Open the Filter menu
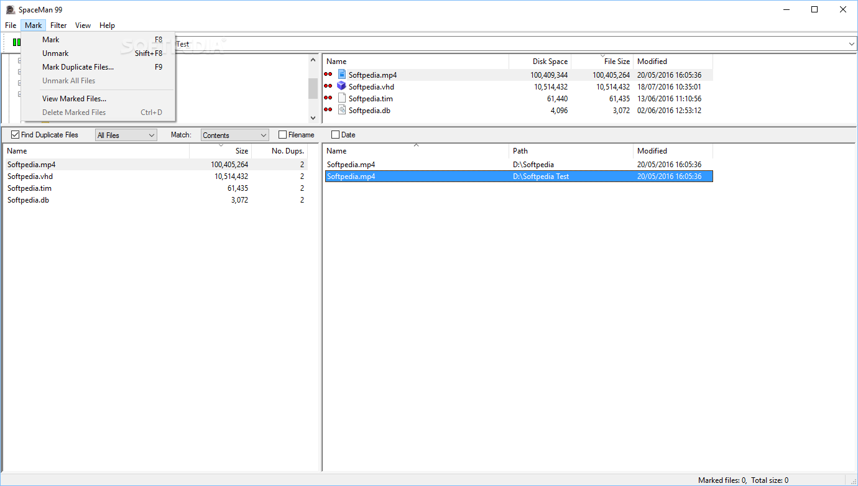858x486 pixels. click(x=58, y=25)
